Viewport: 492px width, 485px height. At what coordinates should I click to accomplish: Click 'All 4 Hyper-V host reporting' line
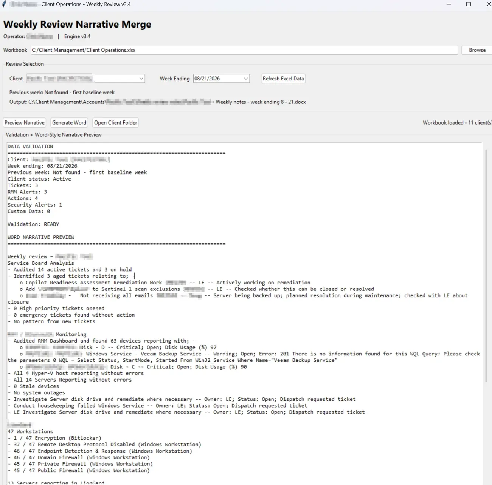click(x=76, y=374)
